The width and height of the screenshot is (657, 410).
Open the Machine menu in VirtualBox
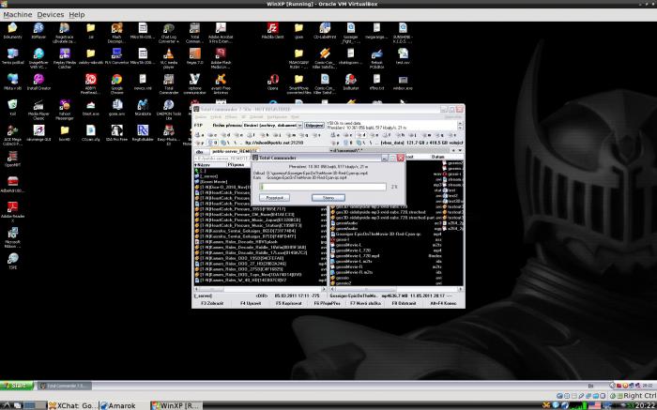(18, 15)
